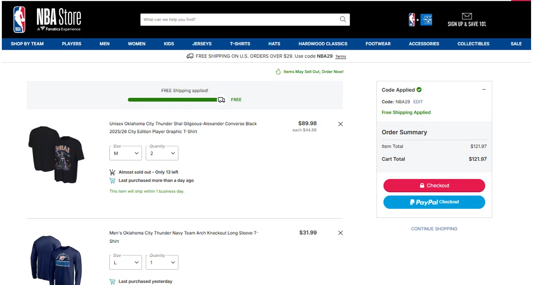Open Navy Team Arch Knockout shirt title
Image resolution: width=559 pixels, height=285 pixels.
(184, 237)
